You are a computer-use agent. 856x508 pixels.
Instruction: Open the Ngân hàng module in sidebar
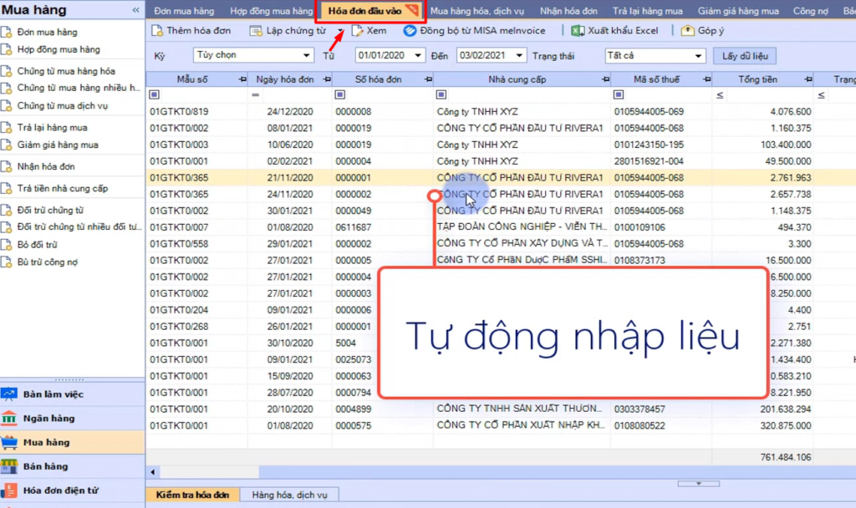coord(11,418)
